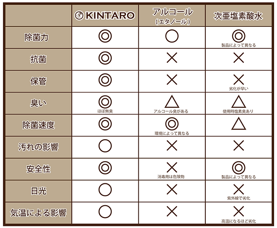The height and width of the screenshot is (228, 277).
Task: Click the 安全性 row label
Action: pyautogui.click(x=39, y=169)
